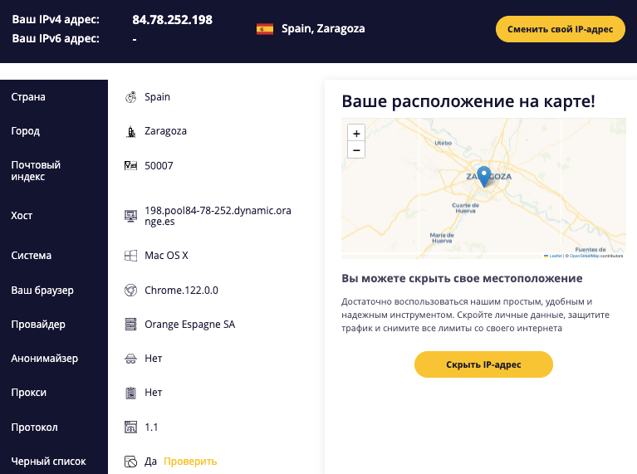
Task: Click the browser icon beside Chrome.122.0.0
Action: tap(130, 291)
